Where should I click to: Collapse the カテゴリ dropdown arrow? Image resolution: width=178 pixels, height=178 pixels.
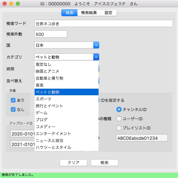point(96,57)
